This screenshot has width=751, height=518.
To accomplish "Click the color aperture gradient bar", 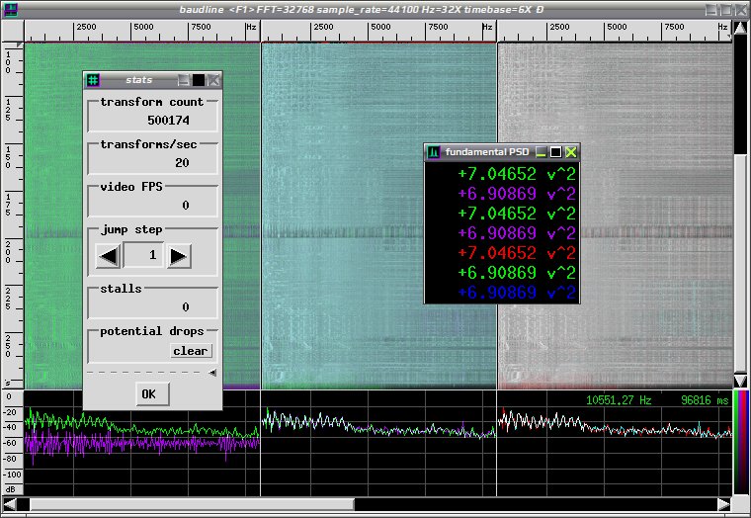I will pos(740,443).
